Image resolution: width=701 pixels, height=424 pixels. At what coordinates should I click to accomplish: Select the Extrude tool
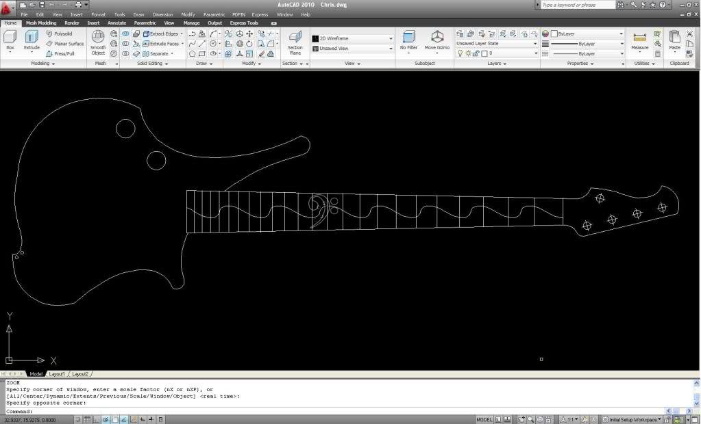32,40
